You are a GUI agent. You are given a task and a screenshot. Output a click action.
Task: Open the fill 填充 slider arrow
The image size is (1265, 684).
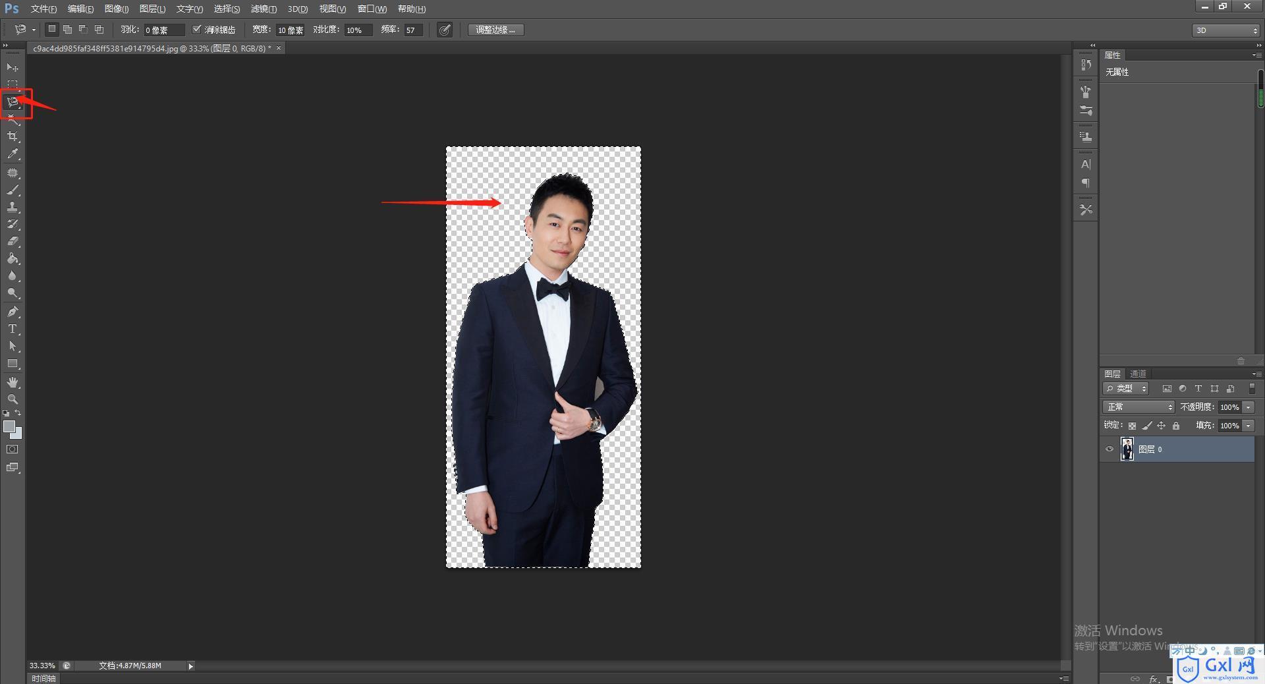point(1249,426)
